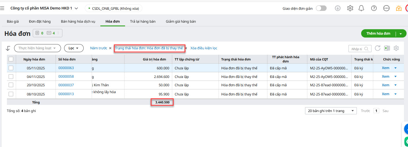Toggle the Giao diện đơn giản switch

coord(321,8)
